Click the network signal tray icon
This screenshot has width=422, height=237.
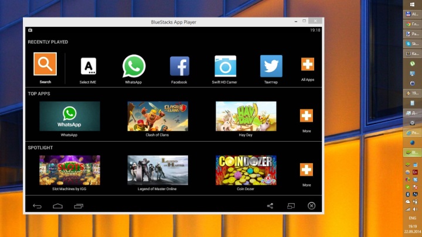(408, 209)
